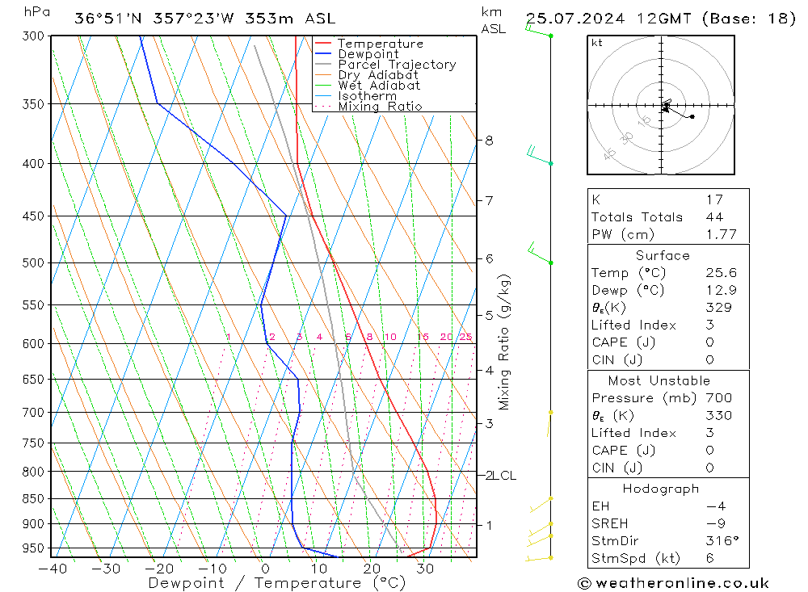Click the Totals Totals value 44
Image resolution: width=808 pixels, height=592 pixels.
click(x=715, y=217)
